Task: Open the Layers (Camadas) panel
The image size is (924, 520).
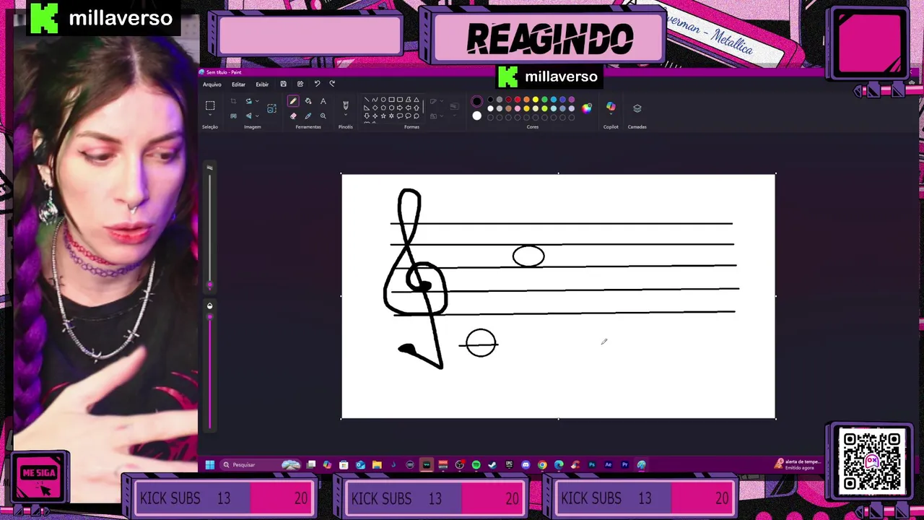Action: click(637, 108)
